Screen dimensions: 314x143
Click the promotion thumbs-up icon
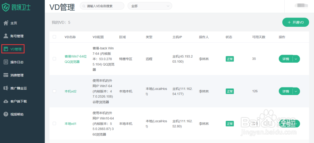click(x=6, y=88)
